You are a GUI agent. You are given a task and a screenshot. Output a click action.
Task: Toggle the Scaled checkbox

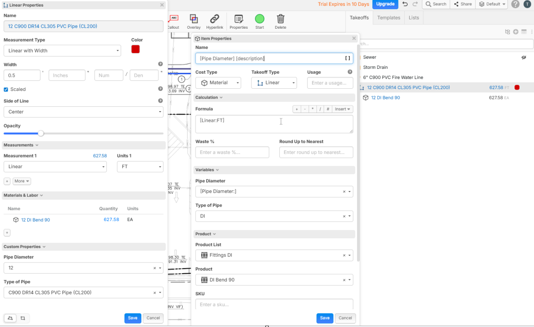[x=6, y=90]
